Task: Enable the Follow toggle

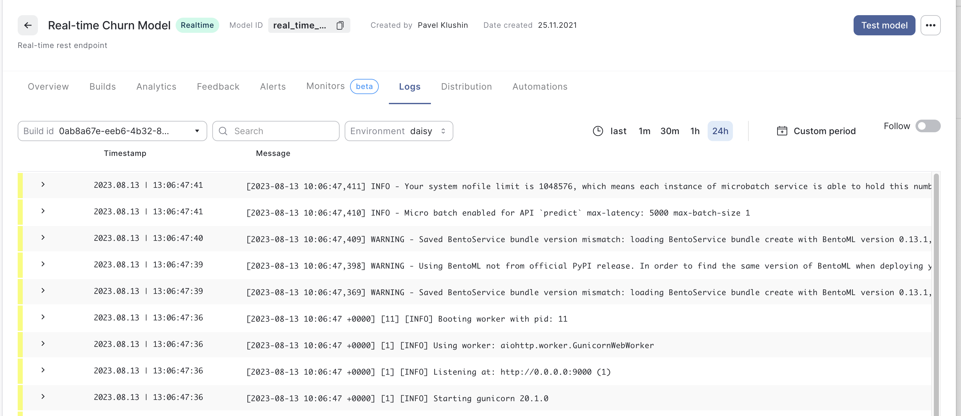Action: 928,126
